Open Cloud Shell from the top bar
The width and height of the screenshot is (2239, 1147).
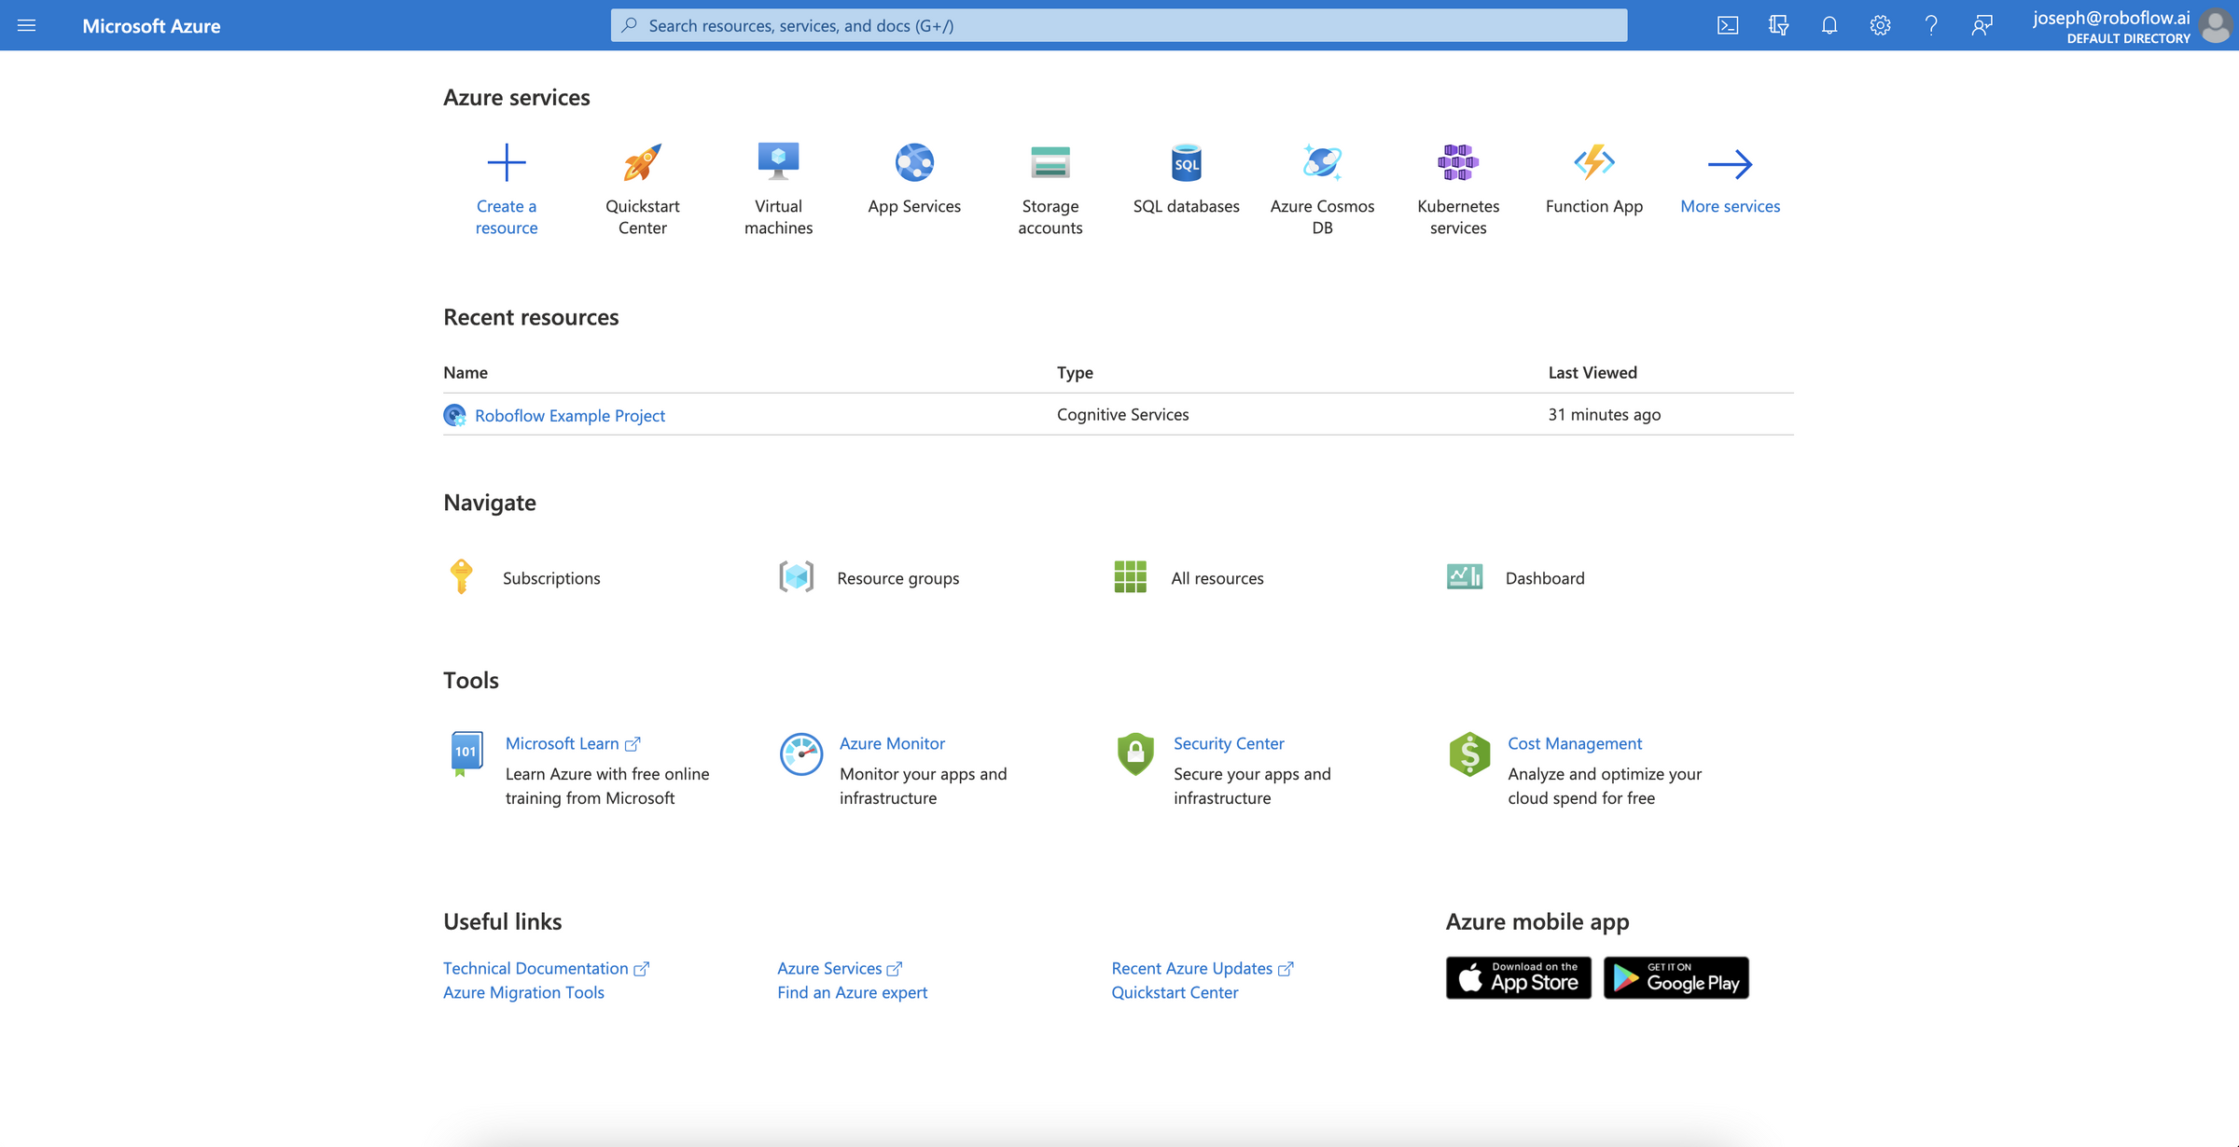point(1728,25)
